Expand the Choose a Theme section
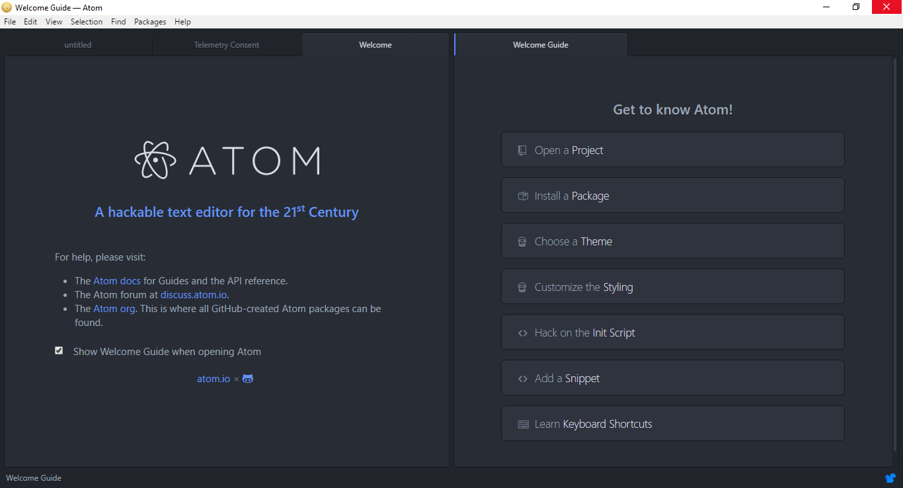 coord(672,241)
